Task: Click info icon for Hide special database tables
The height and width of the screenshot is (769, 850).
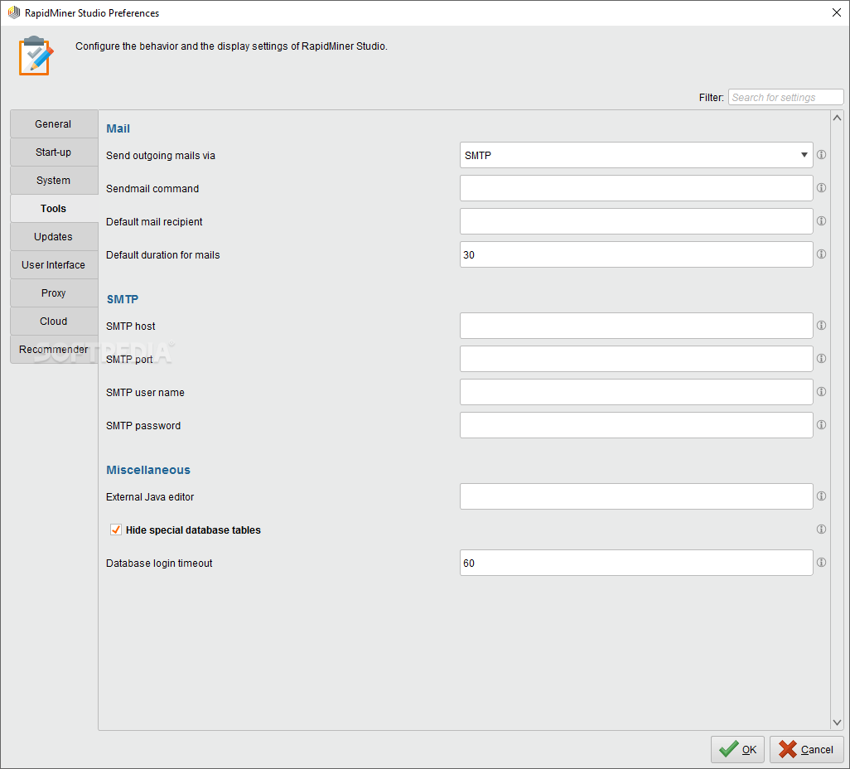Action: pos(821,530)
